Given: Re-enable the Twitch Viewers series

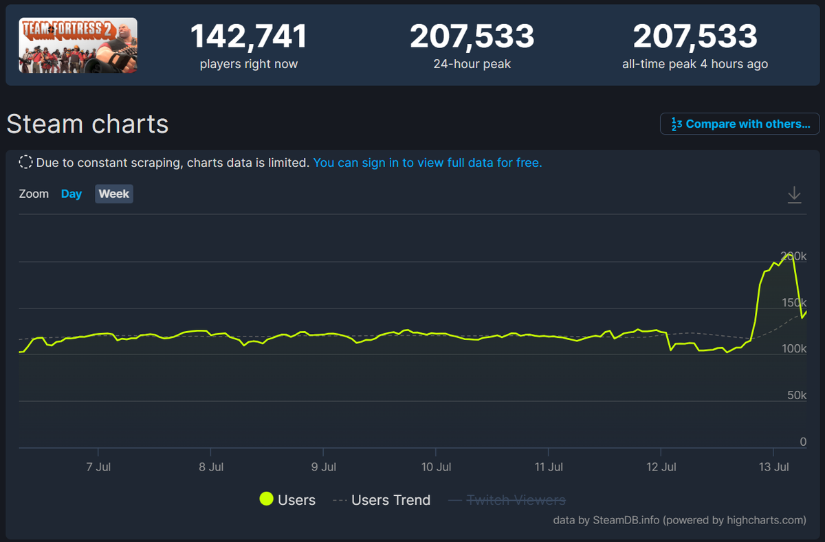Looking at the screenshot, I should (x=516, y=499).
